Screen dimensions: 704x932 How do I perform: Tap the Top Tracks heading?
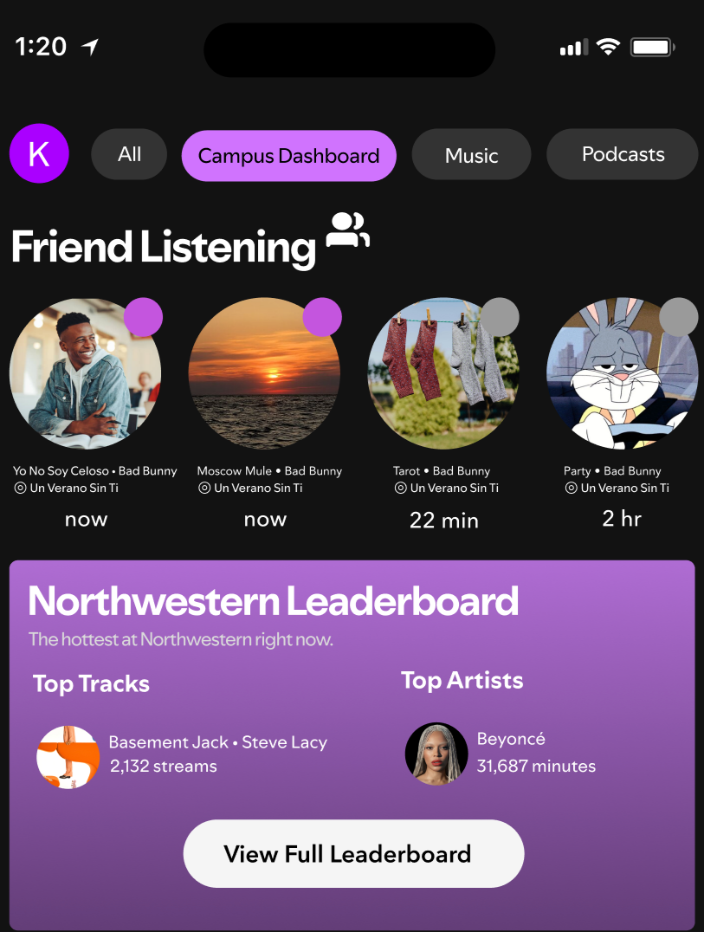click(x=91, y=683)
